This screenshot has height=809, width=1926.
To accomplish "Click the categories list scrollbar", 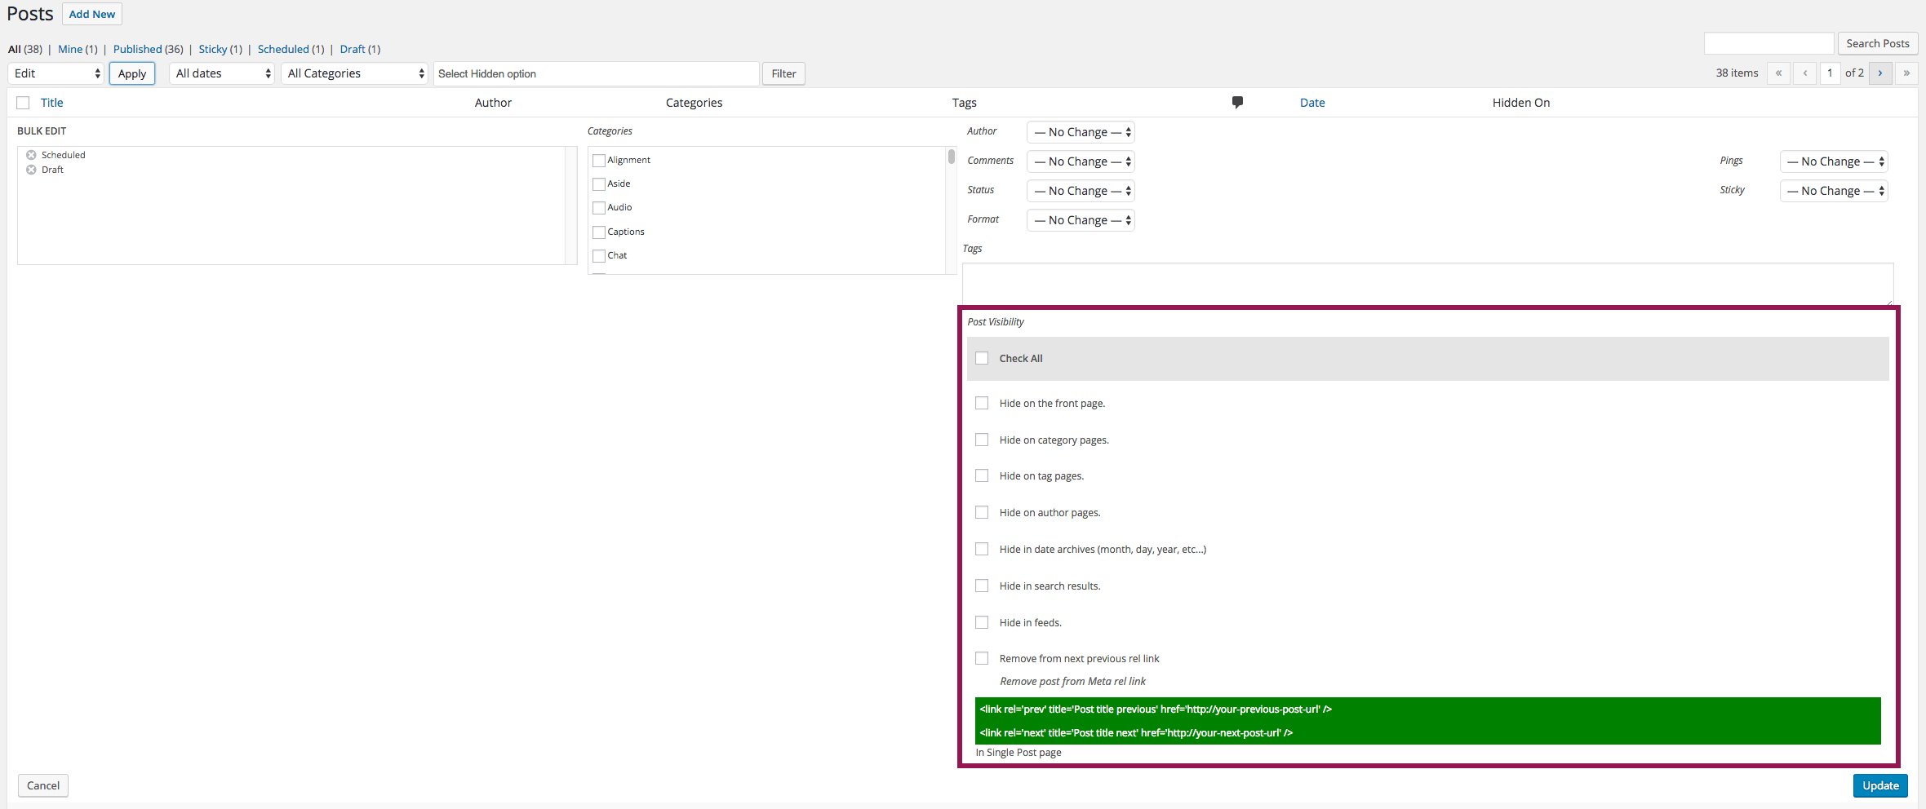I will pyautogui.click(x=952, y=157).
